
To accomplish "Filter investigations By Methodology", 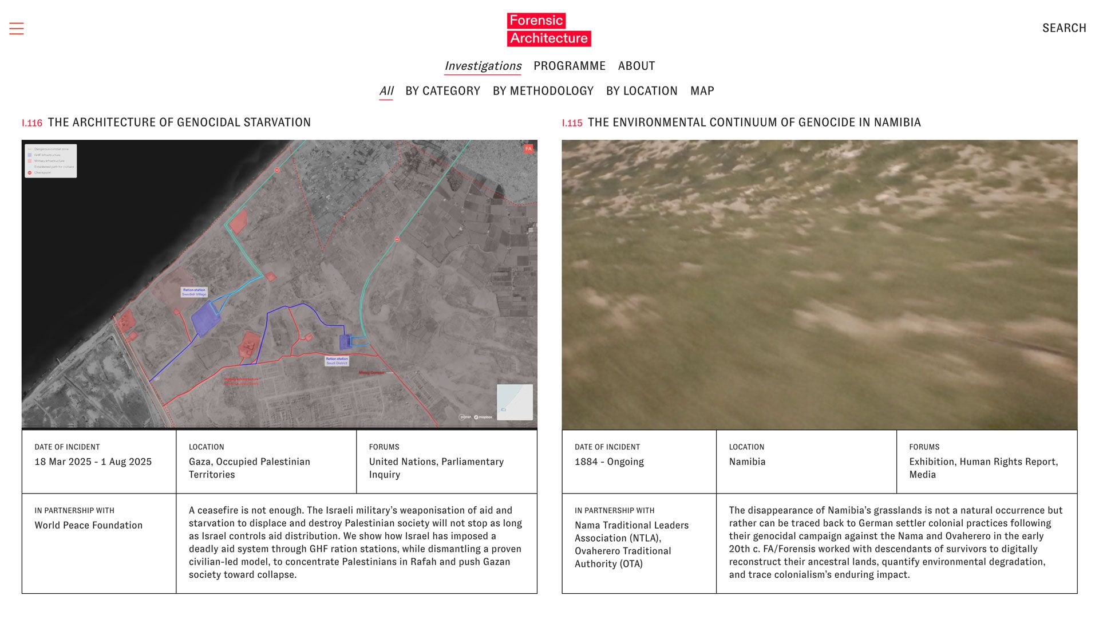I will [543, 91].
